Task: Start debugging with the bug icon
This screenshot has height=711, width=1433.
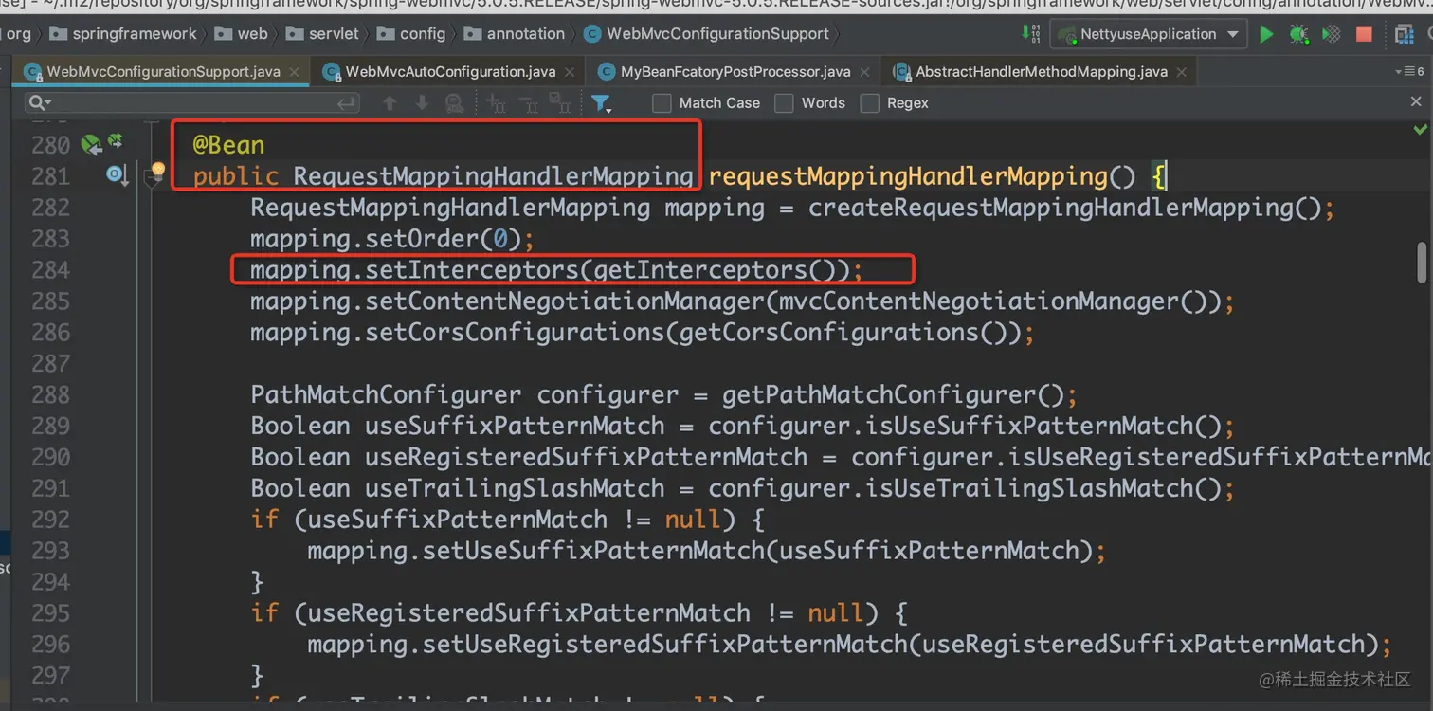Action: 1298,34
